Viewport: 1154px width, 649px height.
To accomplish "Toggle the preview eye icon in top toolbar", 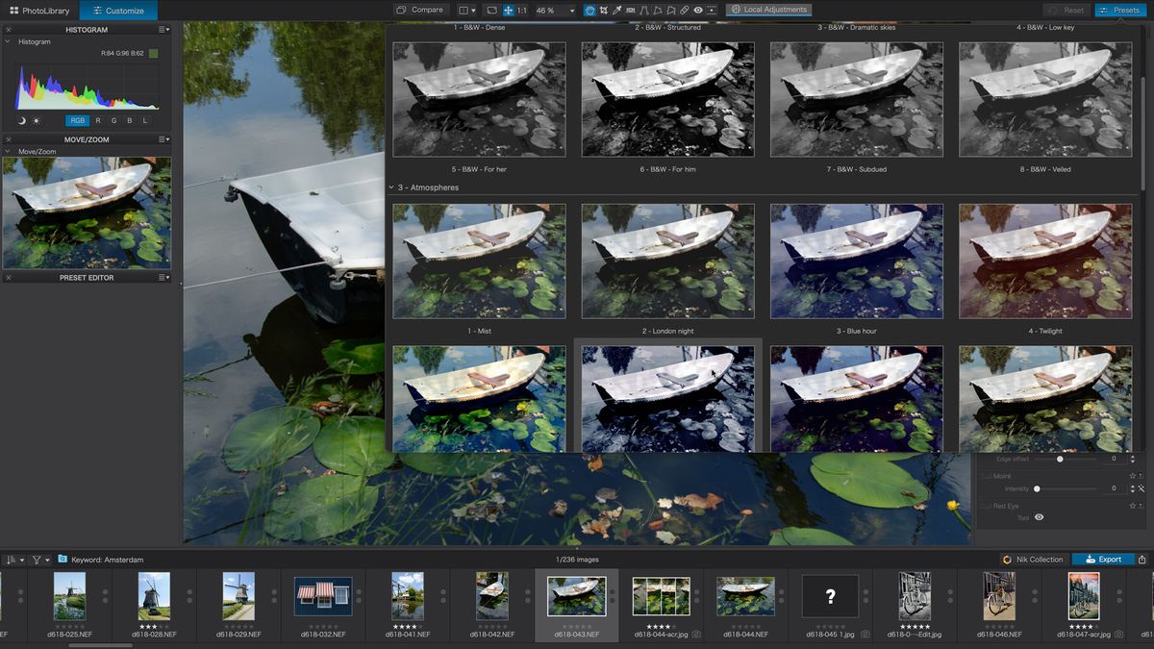I will click(698, 10).
